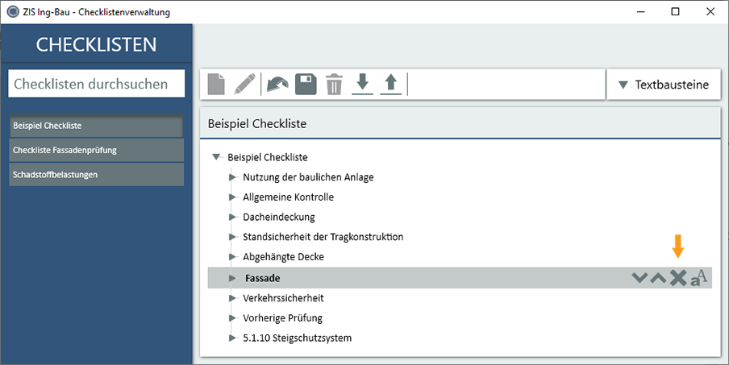729x365 pixels.
Task: Move Fassade entry up with chevron
Action: point(659,278)
